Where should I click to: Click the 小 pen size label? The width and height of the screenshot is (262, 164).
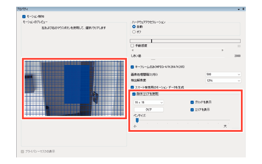point(135,126)
